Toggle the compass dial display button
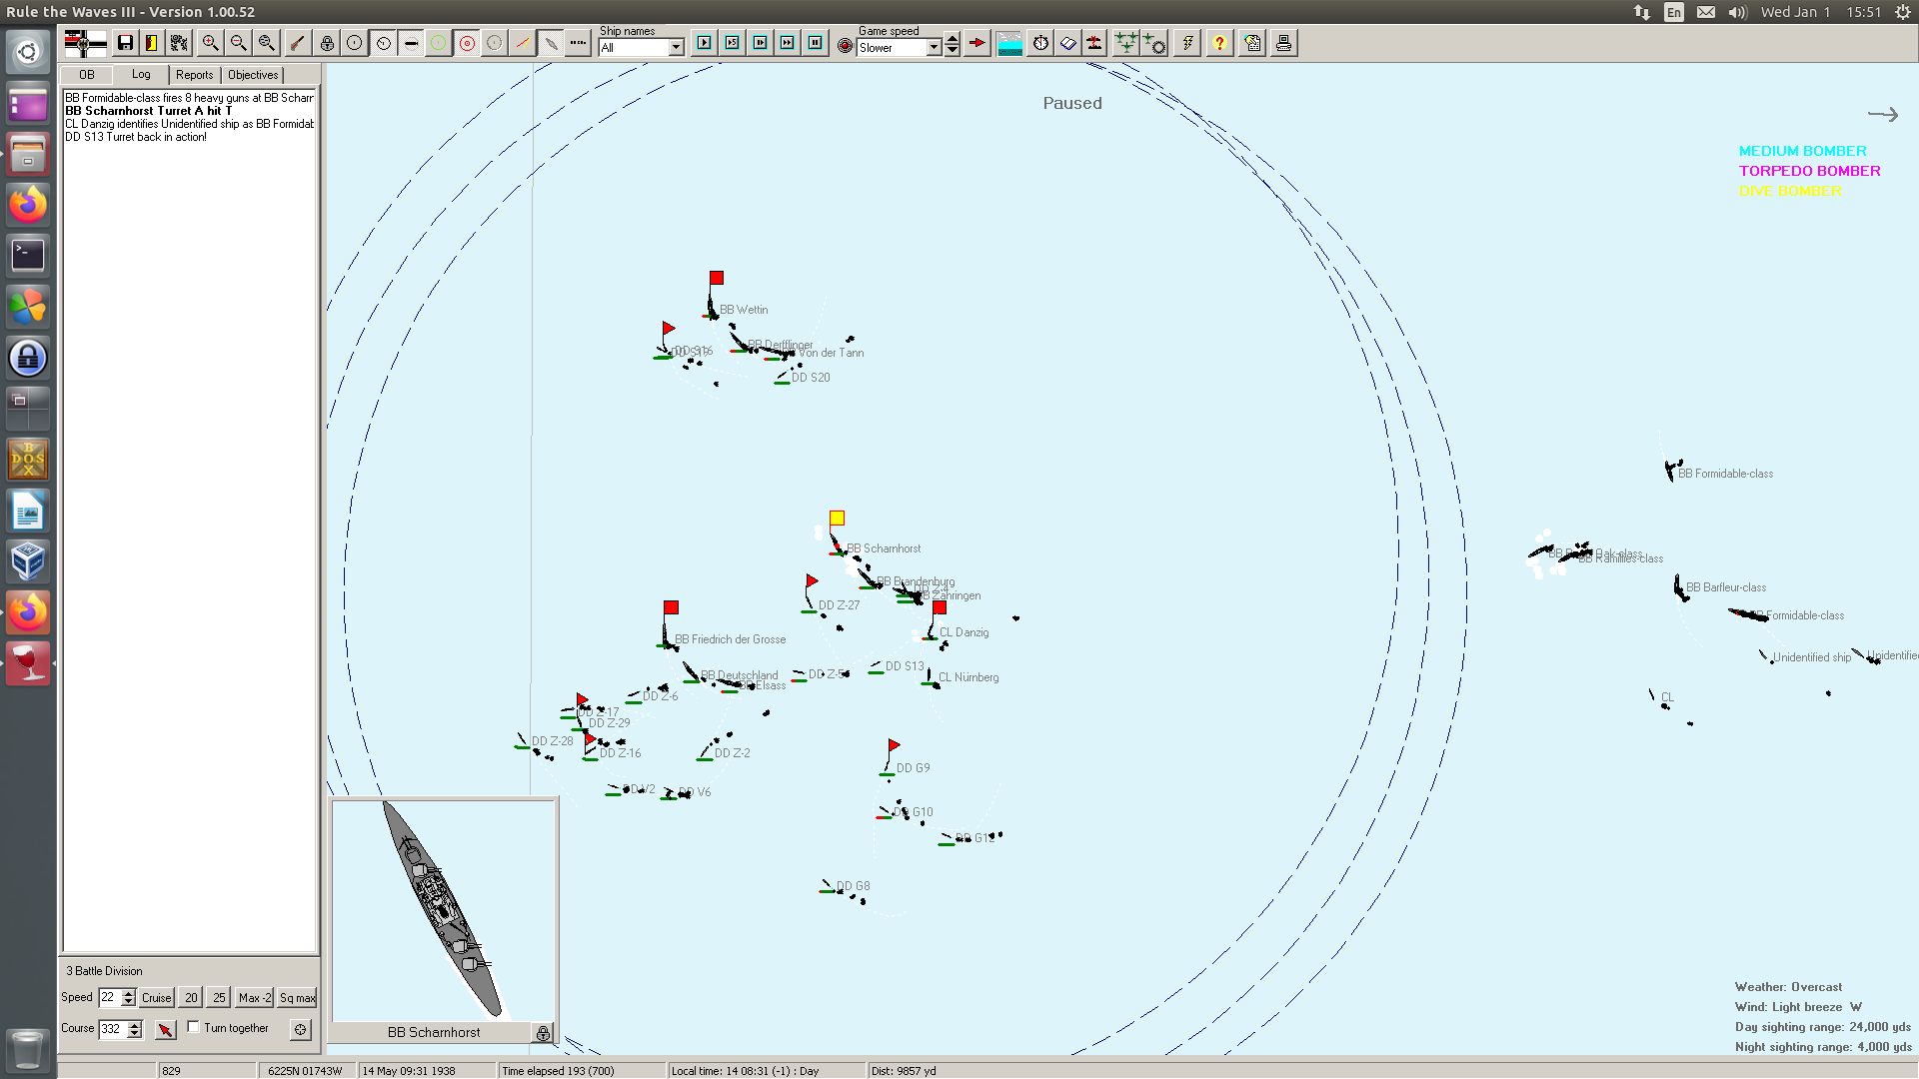 tap(384, 43)
